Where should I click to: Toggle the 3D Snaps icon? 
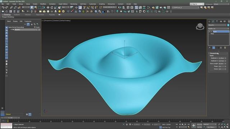point(84,8)
